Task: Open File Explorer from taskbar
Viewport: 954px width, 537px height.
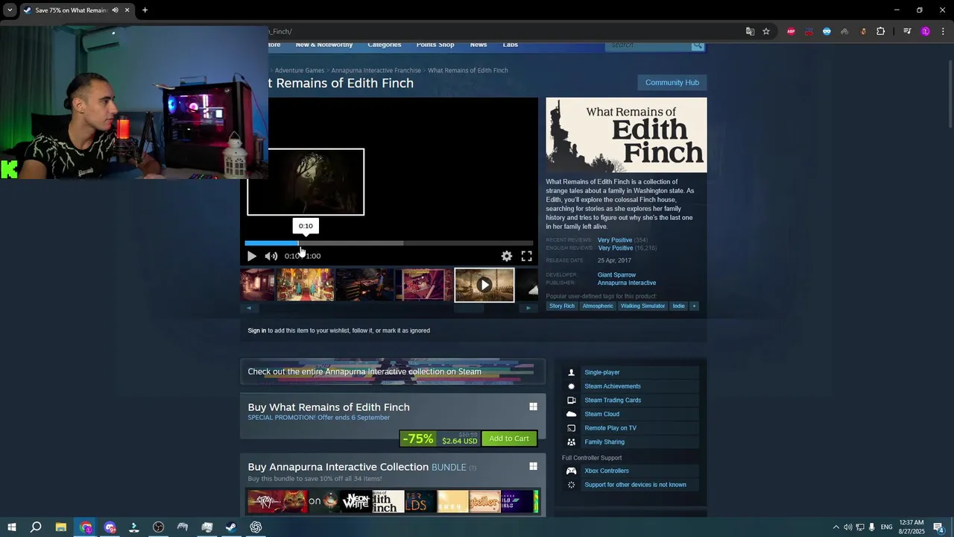Action: (61, 527)
